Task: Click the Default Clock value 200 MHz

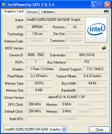Action: pyautogui.click(x=35, y=111)
